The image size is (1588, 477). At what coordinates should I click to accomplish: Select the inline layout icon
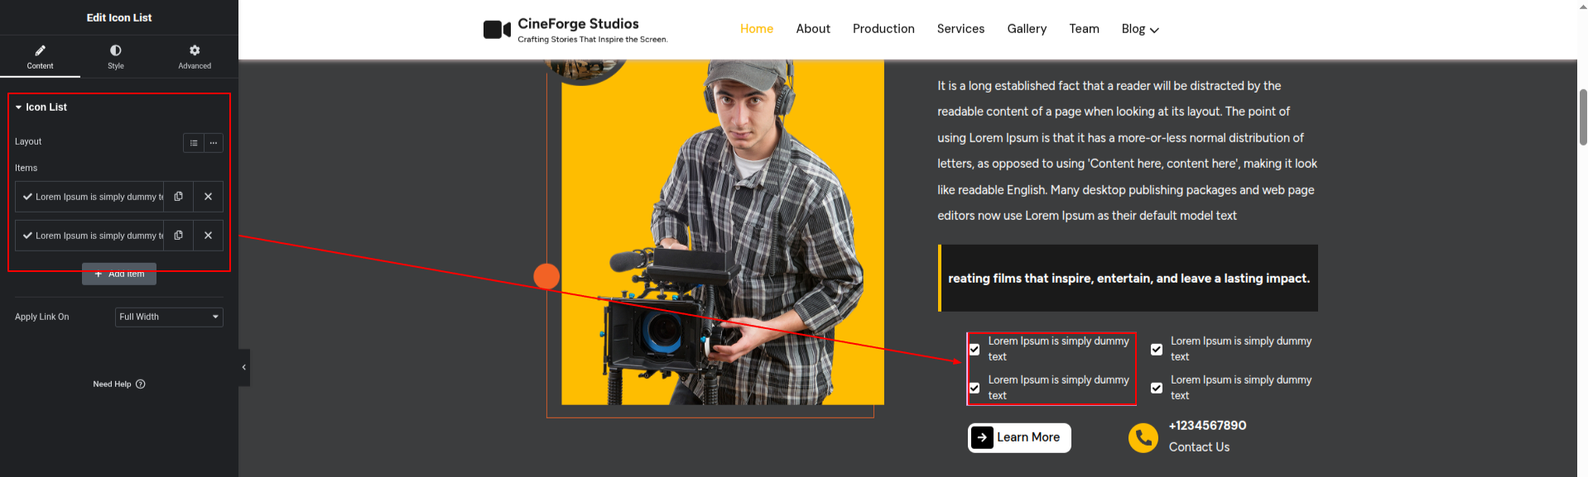point(214,143)
